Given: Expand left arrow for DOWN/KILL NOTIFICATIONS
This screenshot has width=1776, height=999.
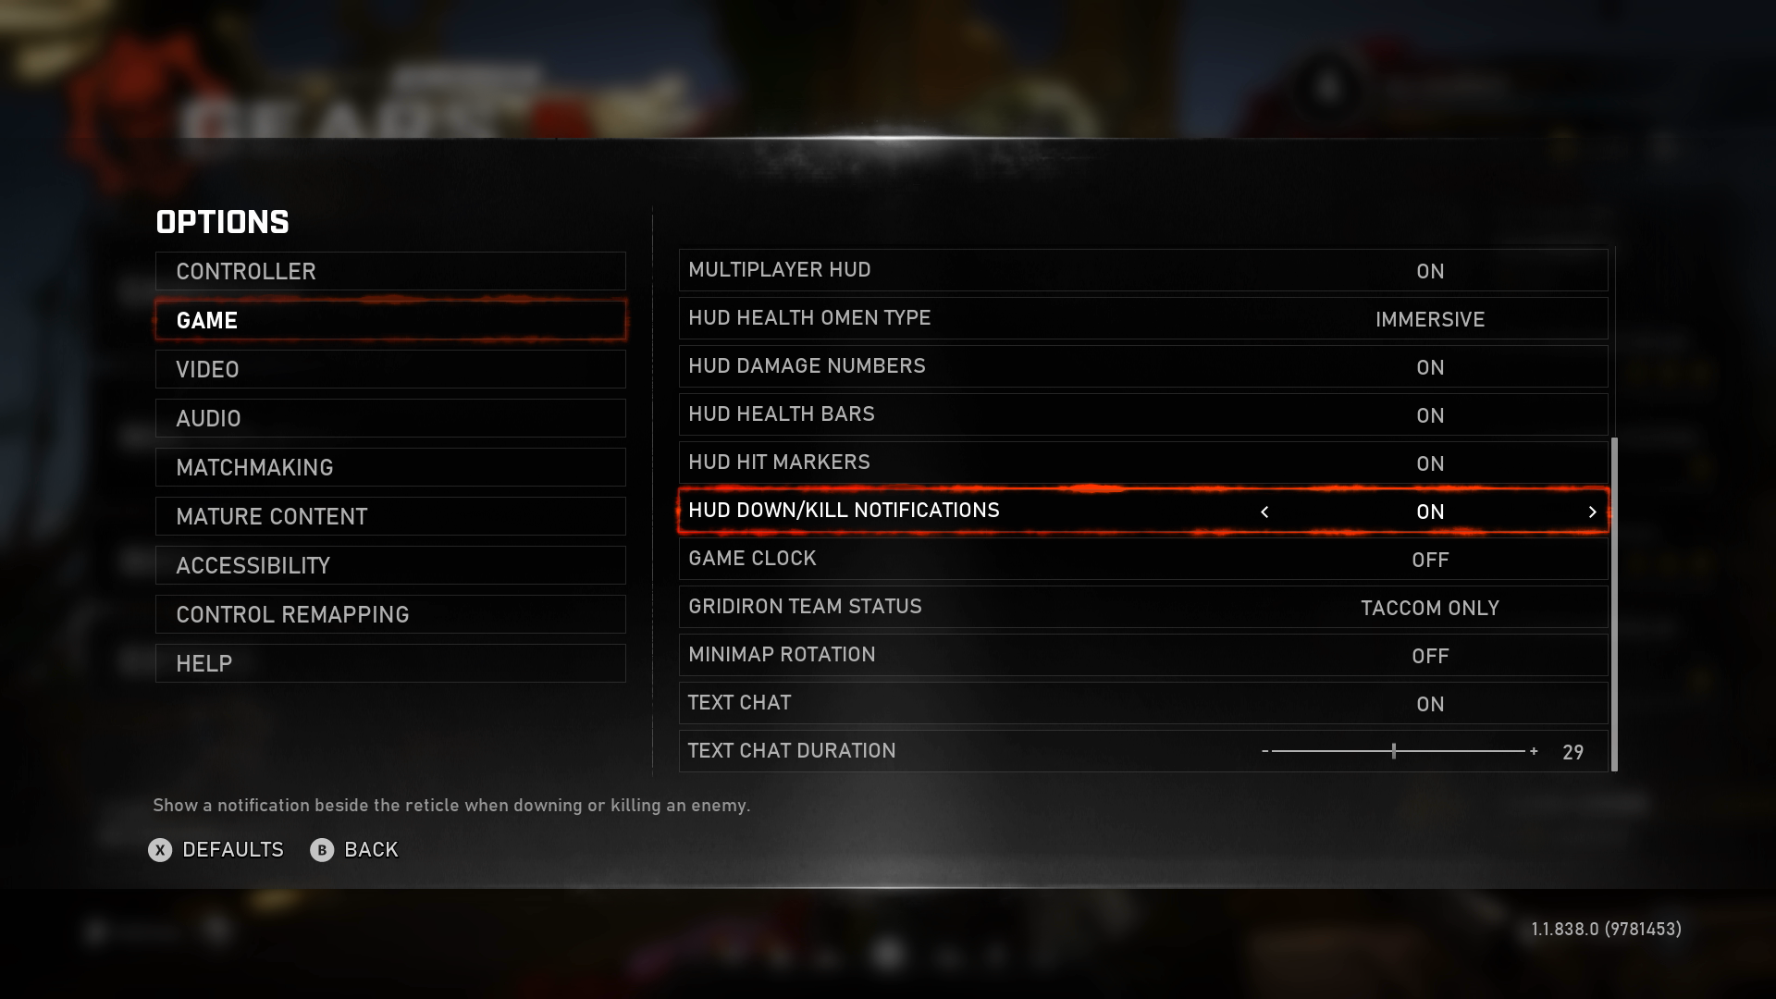Looking at the screenshot, I should tap(1266, 512).
